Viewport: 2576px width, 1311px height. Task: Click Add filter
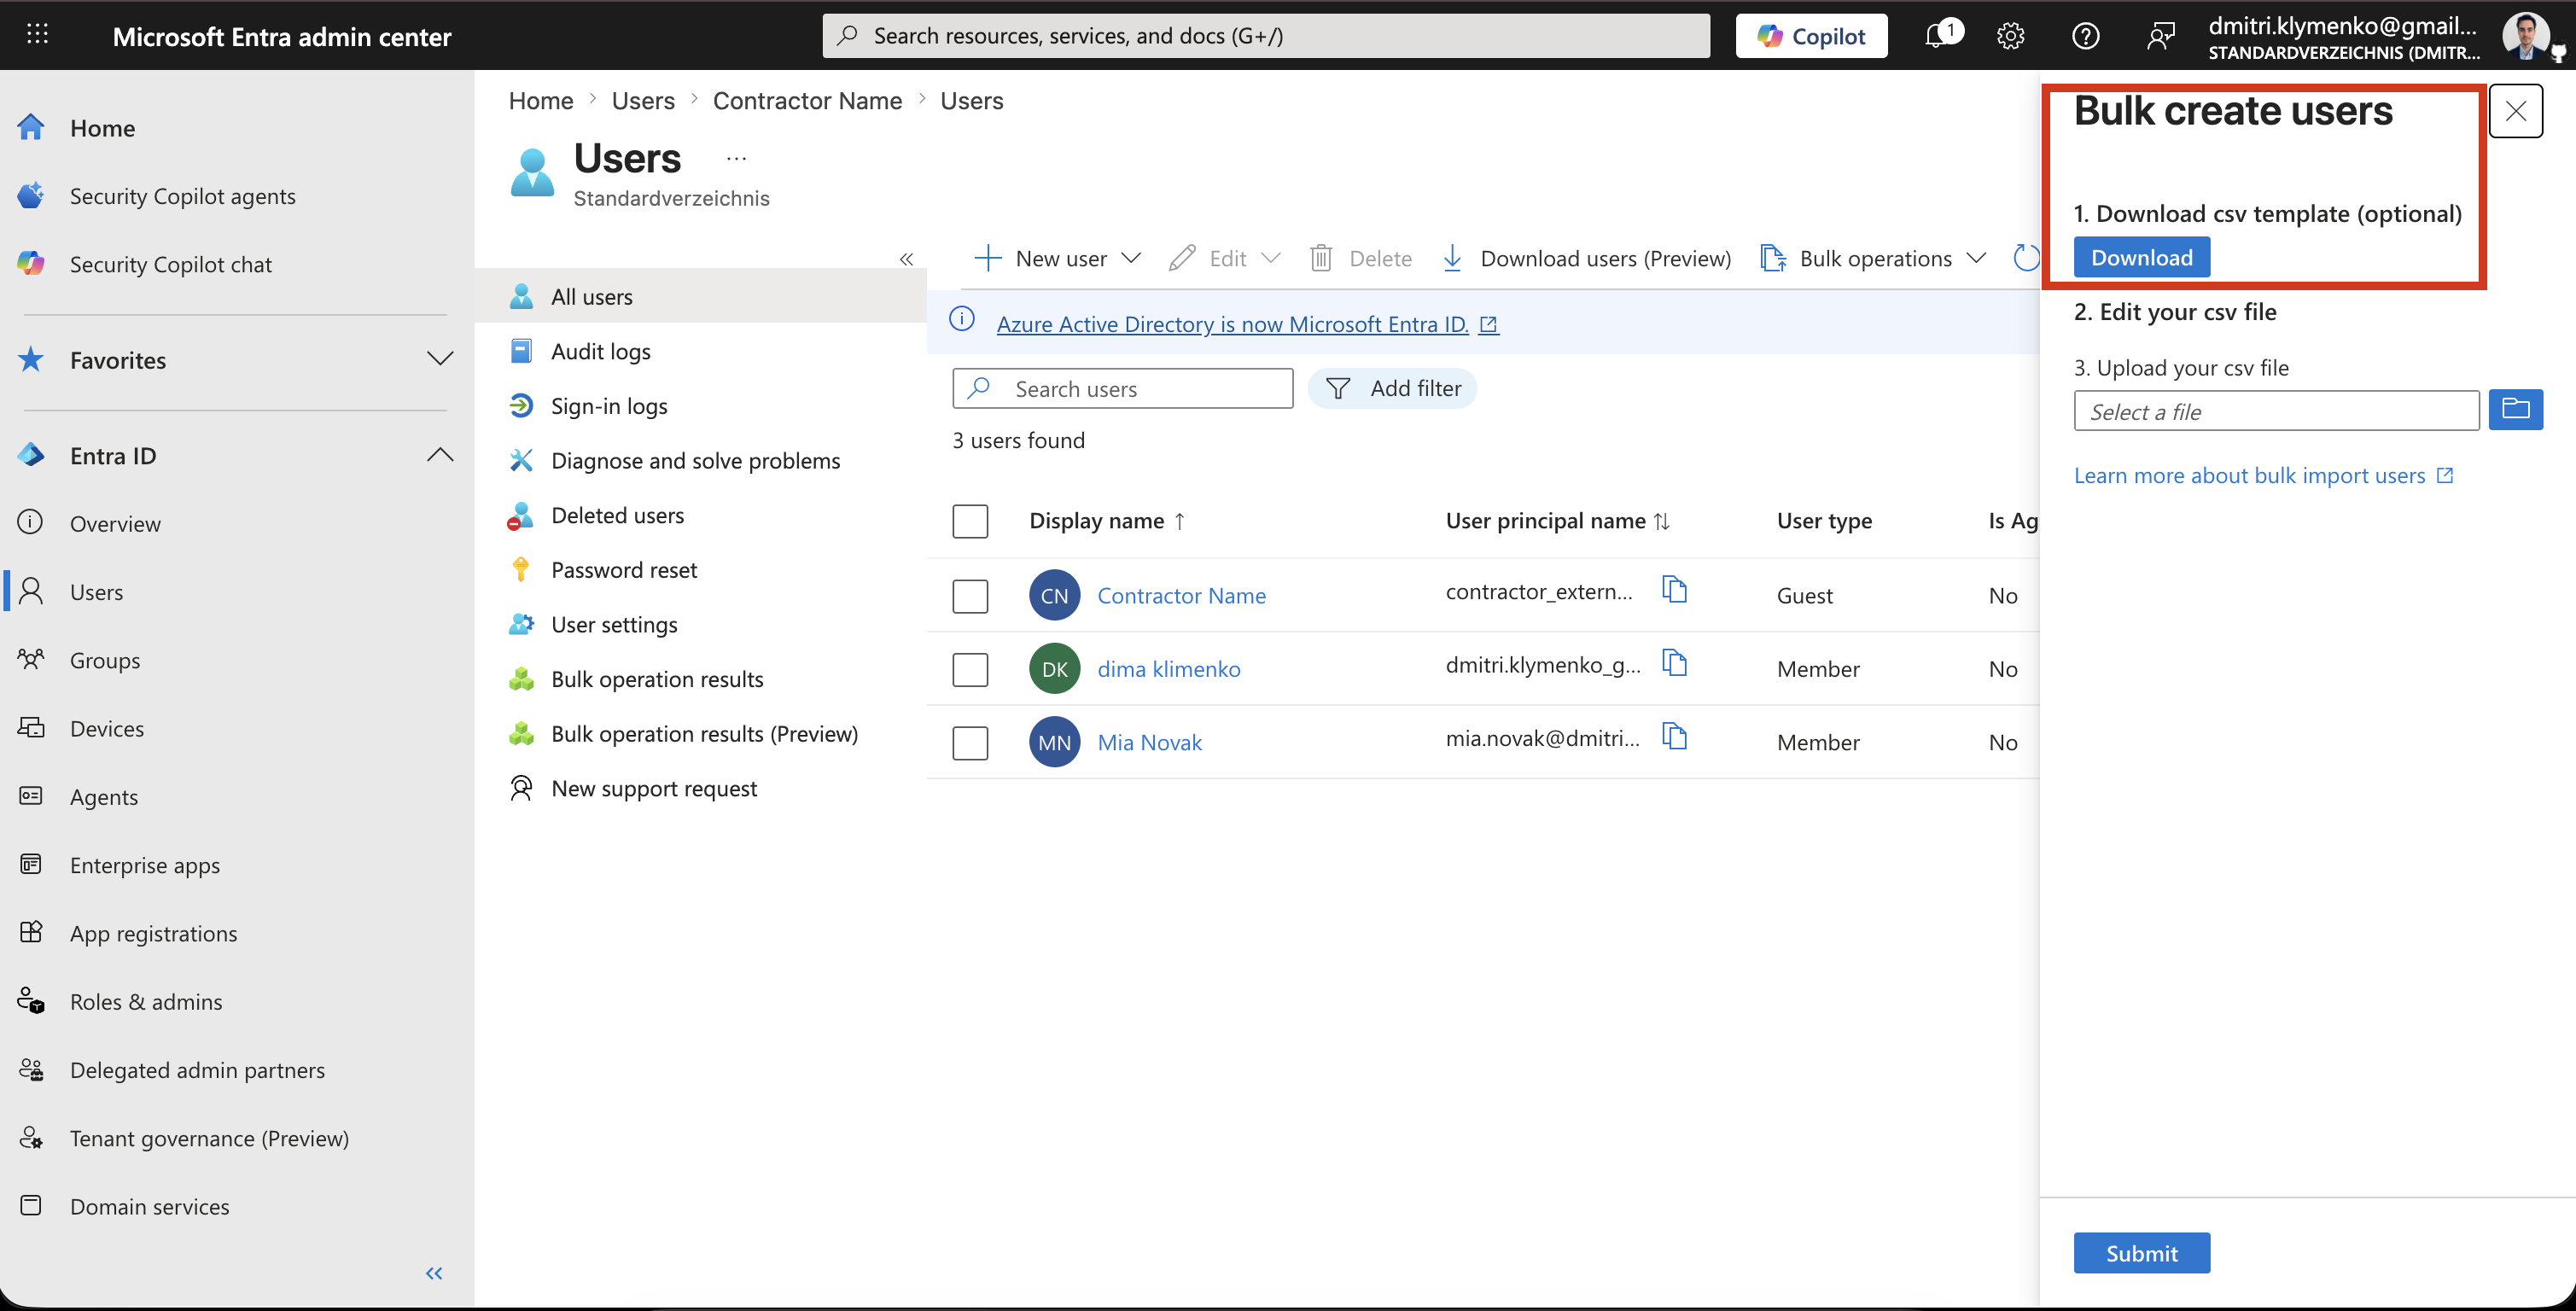click(1392, 389)
